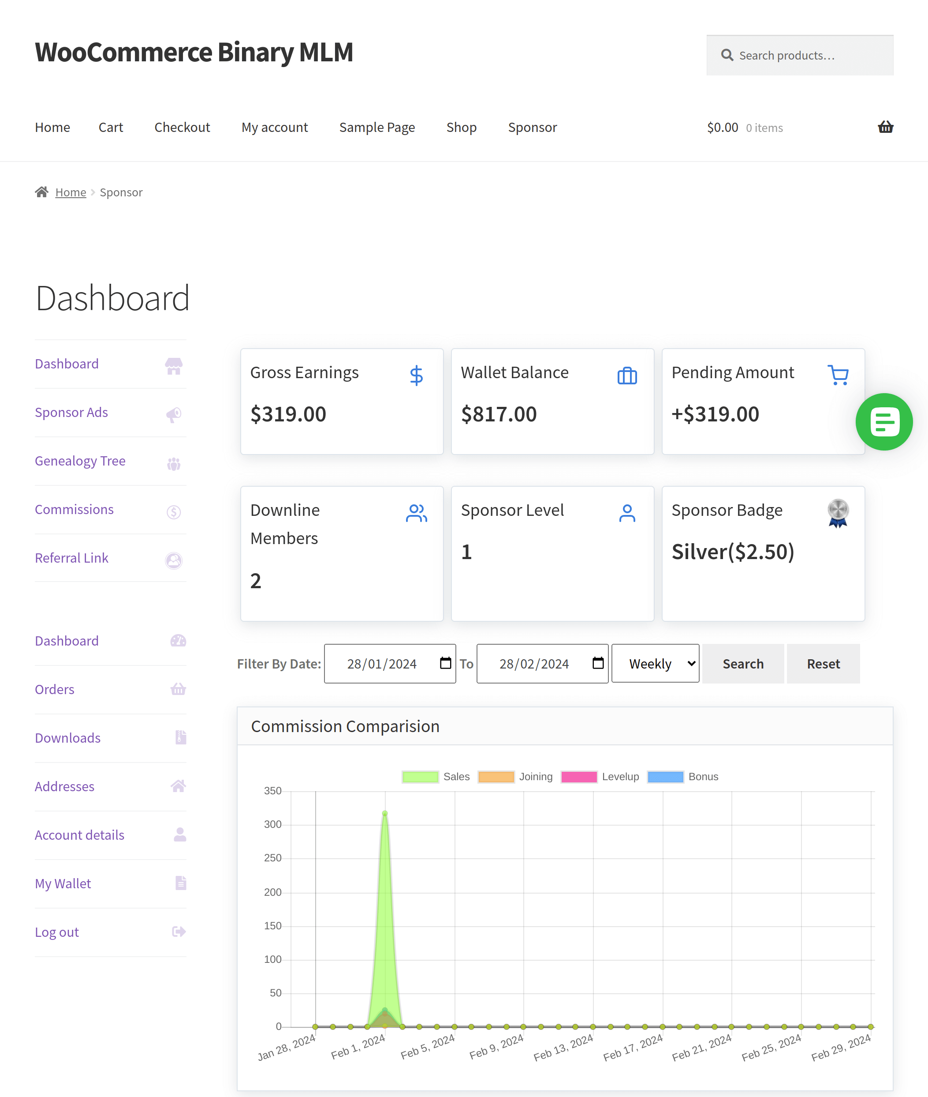Open Sponsor in top navigation

(x=533, y=128)
